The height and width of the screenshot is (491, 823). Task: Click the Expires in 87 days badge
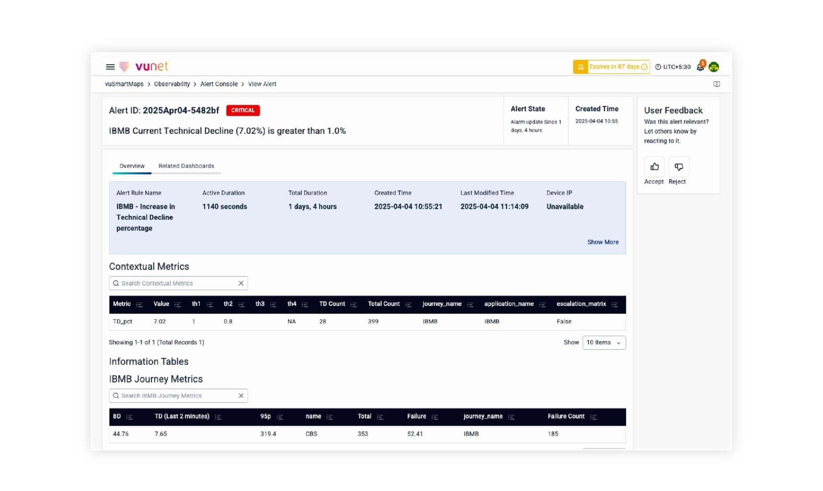pos(611,67)
